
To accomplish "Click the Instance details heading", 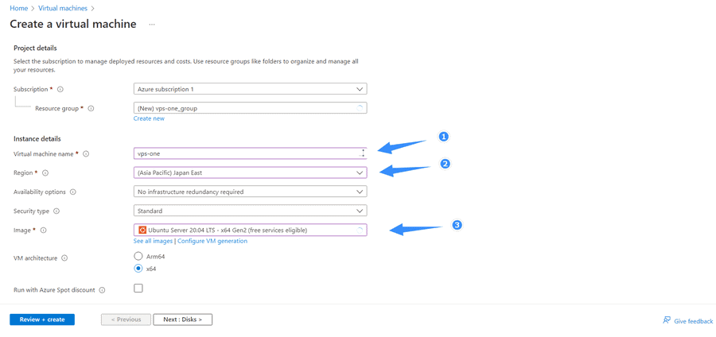I will pyautogui.click(x=37, y=138).
